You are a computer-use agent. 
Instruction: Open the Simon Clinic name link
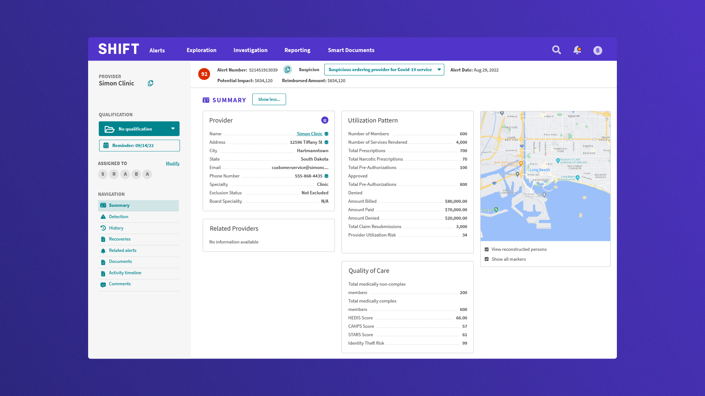click(x=309, y=134)
